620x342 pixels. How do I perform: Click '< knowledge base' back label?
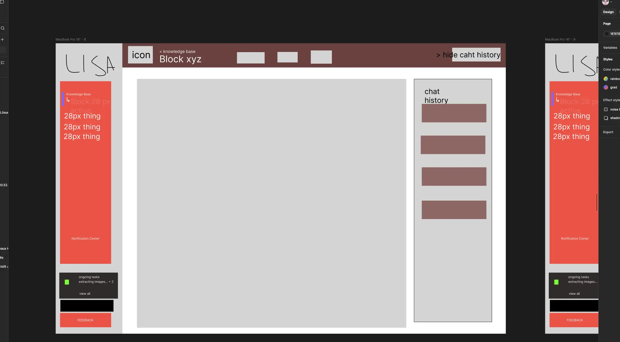click(177, 52)
